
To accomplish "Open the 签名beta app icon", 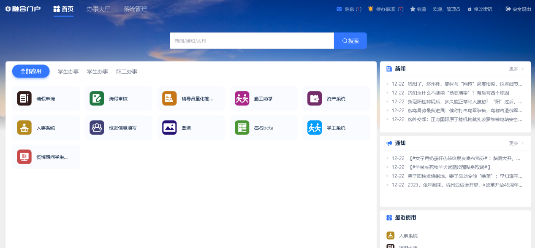I will tap(242, 128).
